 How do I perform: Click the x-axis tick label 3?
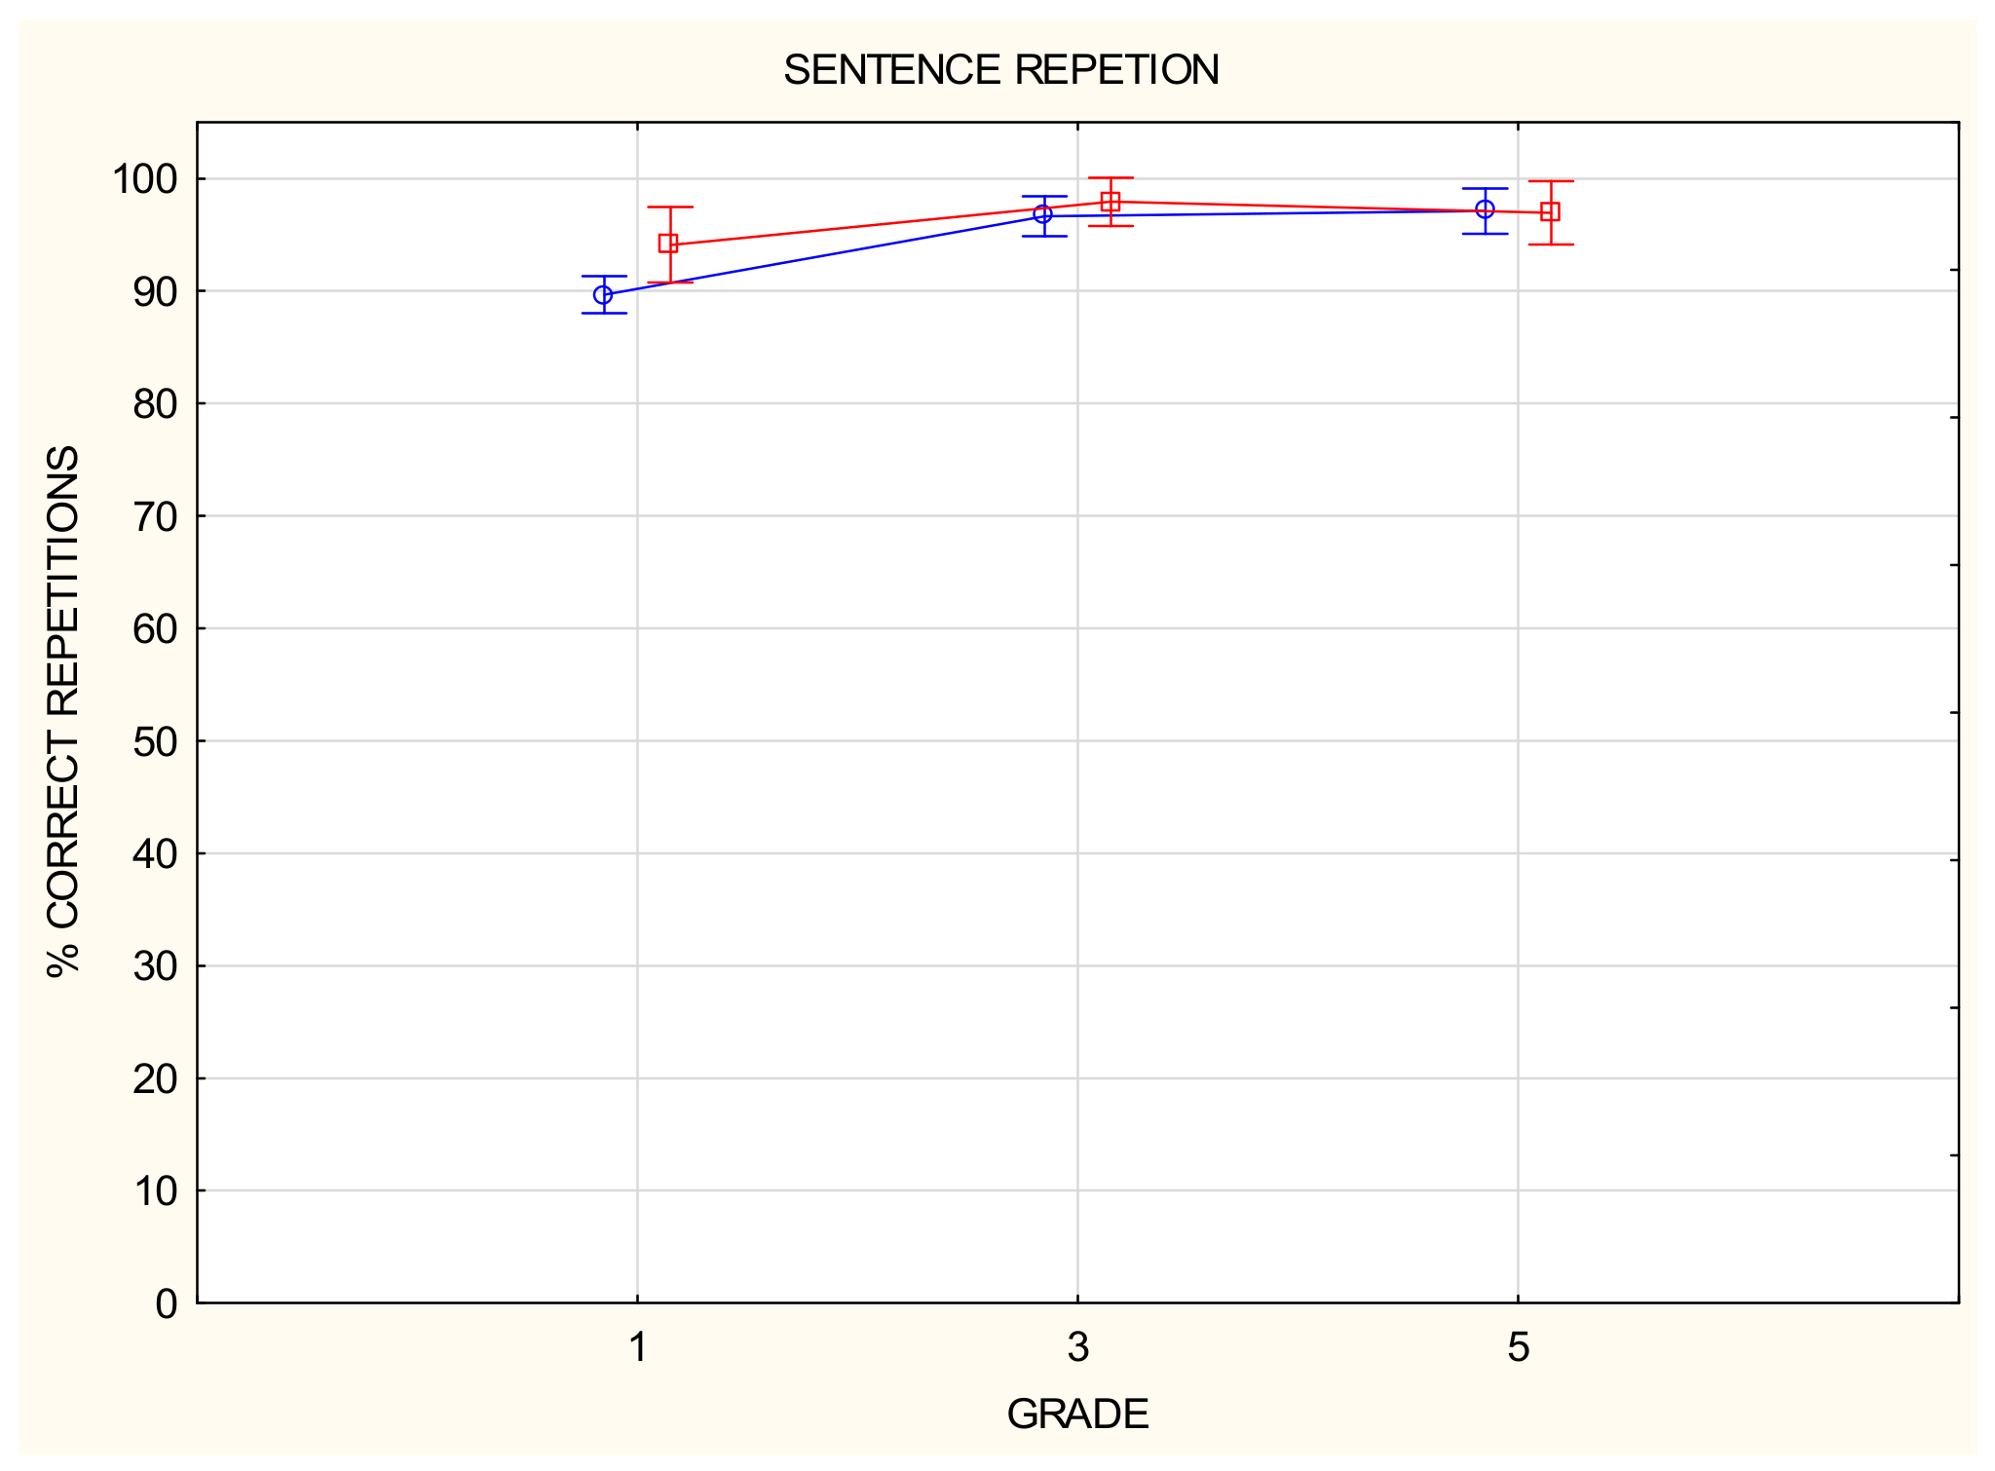coord(1077,1348)
